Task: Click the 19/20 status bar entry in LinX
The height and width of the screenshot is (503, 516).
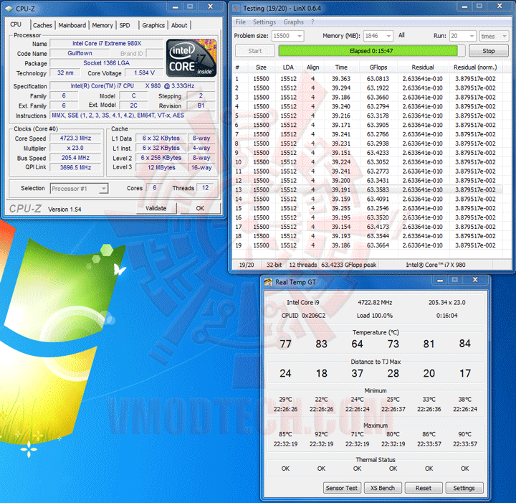Action: (x=247, y=265)
